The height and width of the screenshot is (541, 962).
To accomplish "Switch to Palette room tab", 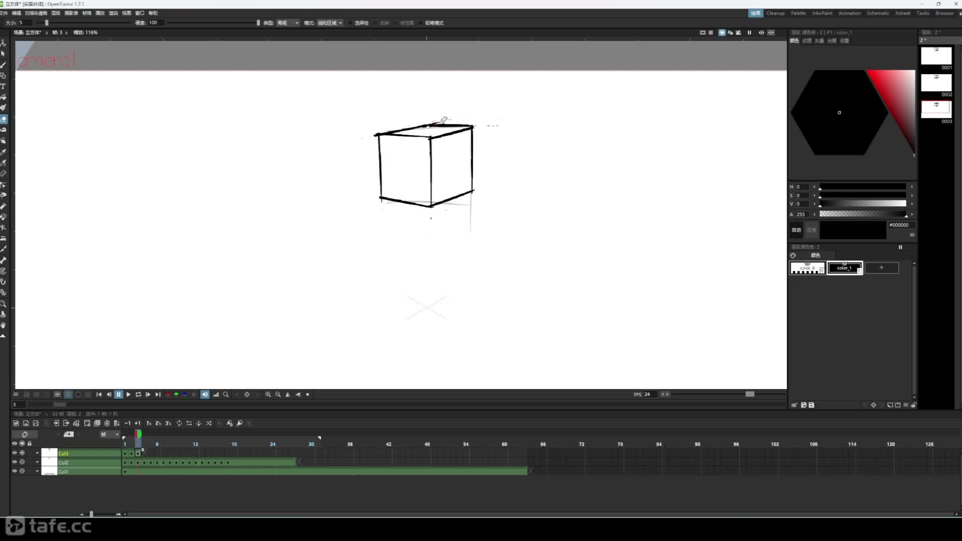I will tap(798, 13).
